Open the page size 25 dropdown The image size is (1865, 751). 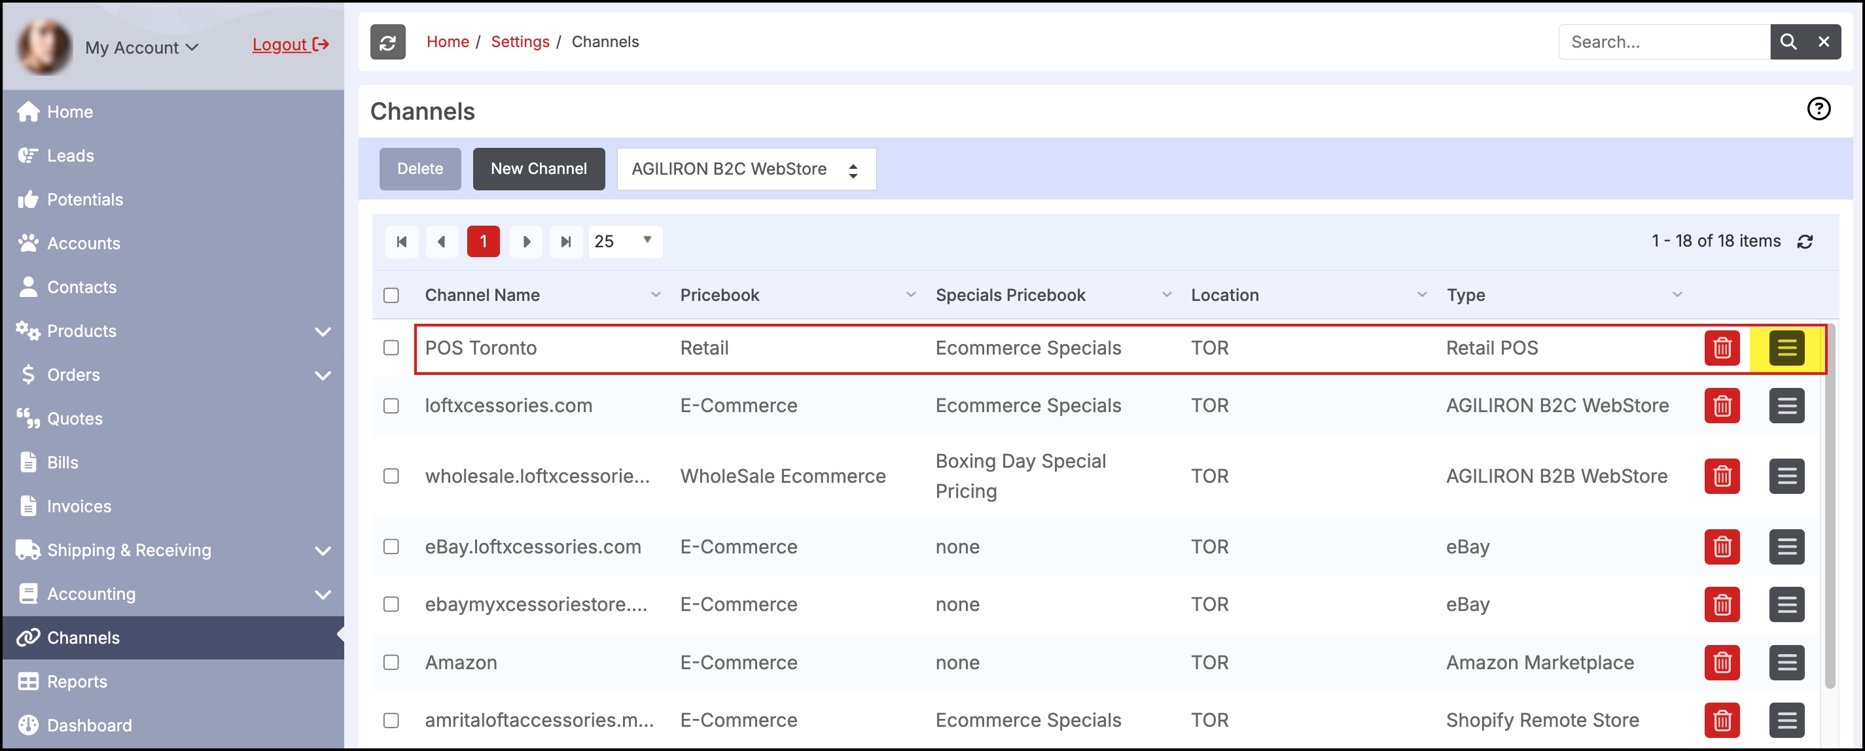(x=625, y=241)
